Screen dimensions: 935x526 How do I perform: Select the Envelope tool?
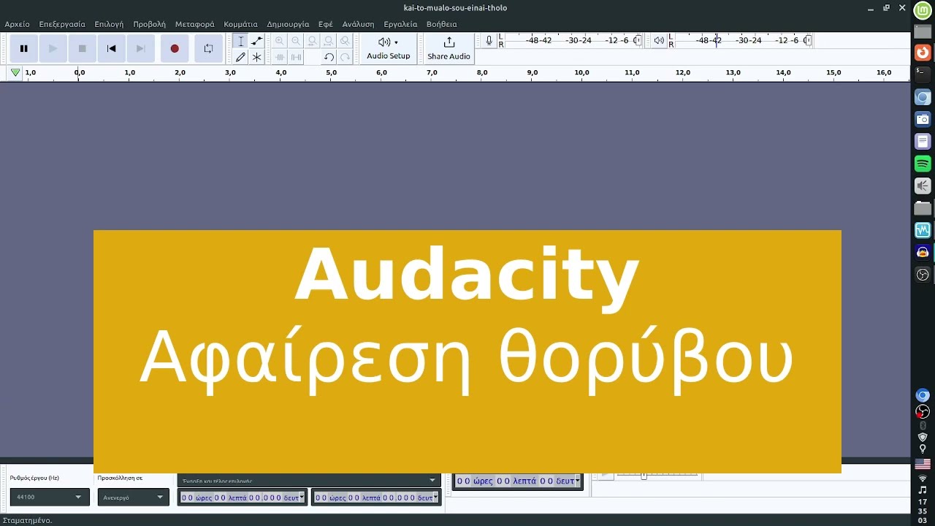256,41
